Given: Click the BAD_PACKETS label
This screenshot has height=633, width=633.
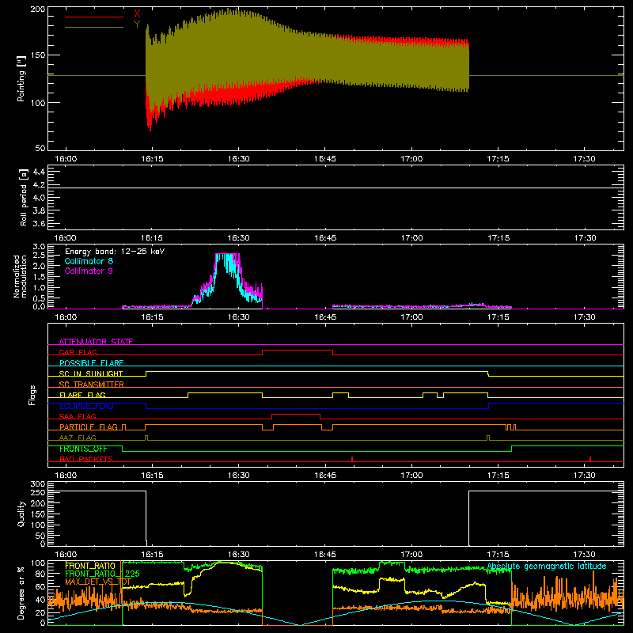Looking at the screenshot, I should [x=86, y=459].
